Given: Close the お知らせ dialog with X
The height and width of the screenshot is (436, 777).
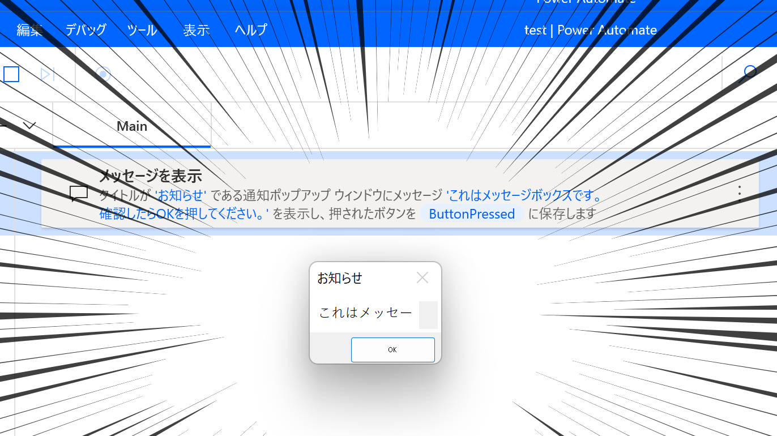Looking at the screenshot, I should [422, 277].
